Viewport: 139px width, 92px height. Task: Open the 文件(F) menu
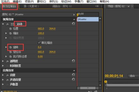(5, 1)
